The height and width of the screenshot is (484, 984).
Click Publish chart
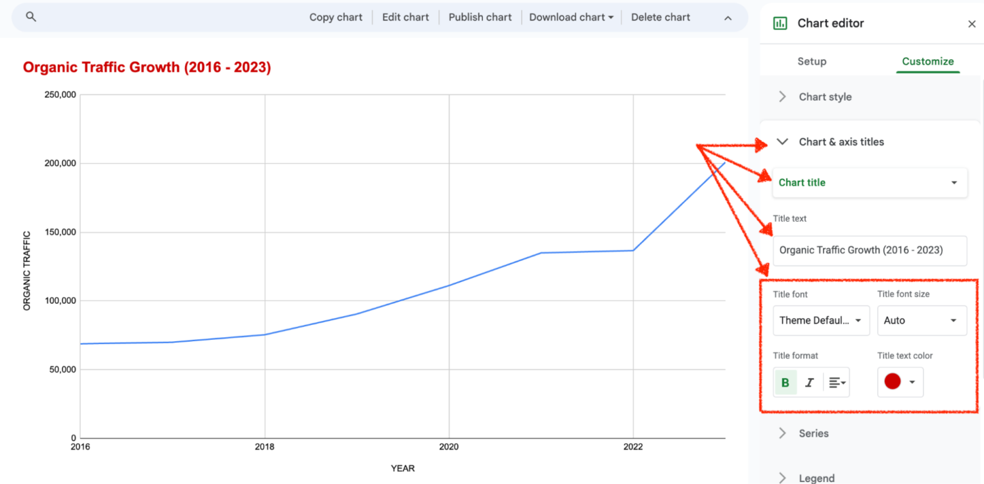tap(480, 17)
